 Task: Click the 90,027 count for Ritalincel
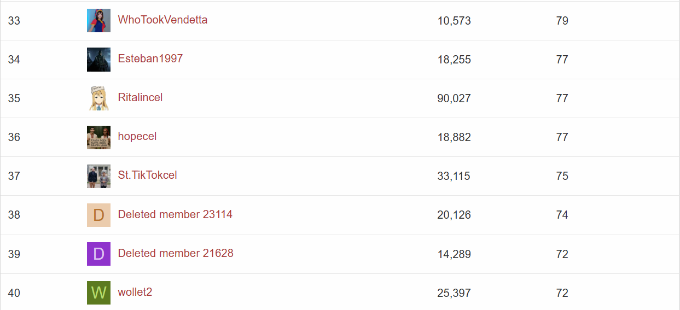pyautogui.click(x=454, y=98)
